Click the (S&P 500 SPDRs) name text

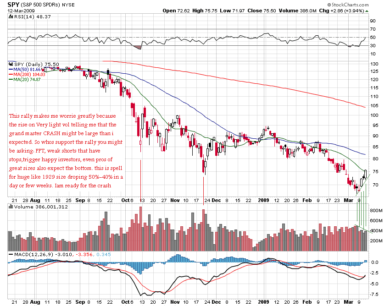[x=40, y=5]
